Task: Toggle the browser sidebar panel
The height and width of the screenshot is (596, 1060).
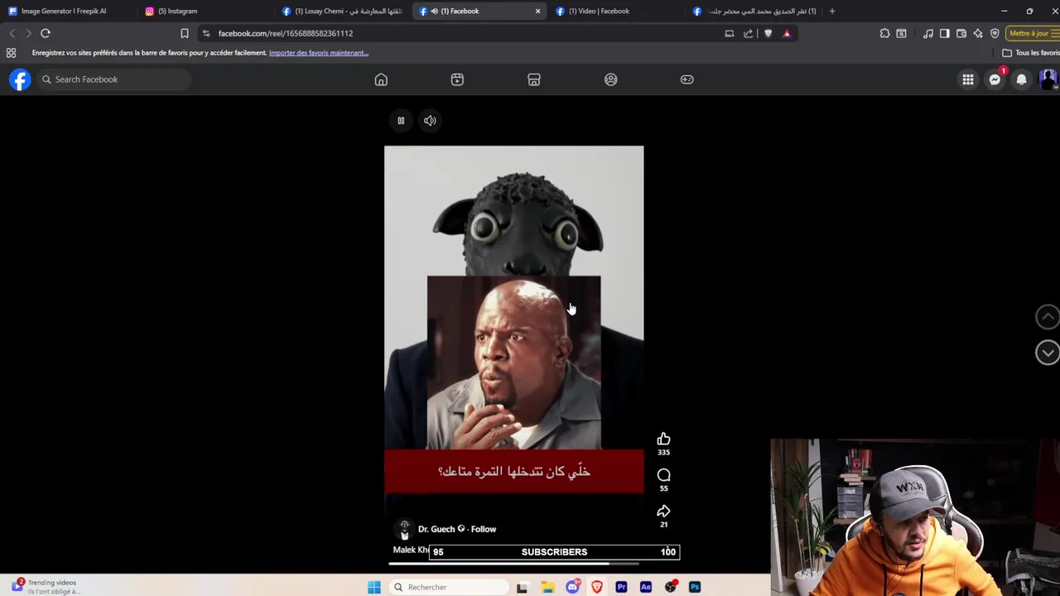Action: (x=944, y=33)
